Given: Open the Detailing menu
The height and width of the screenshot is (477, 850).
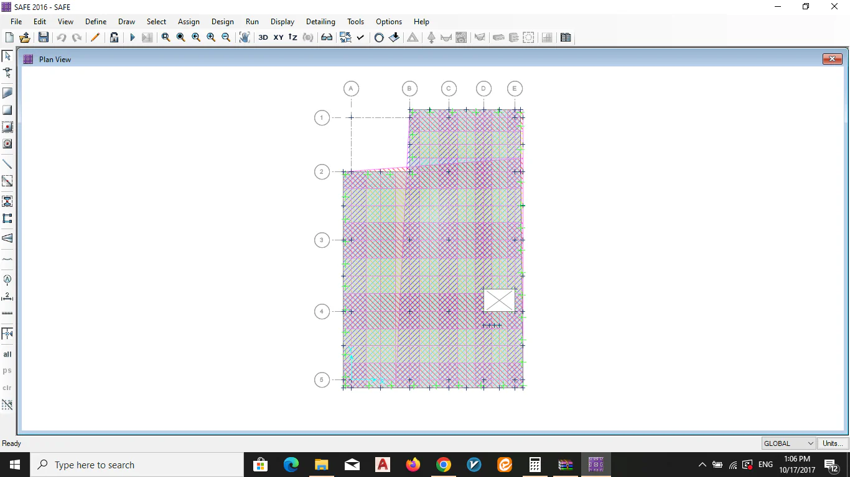Looking at the screenshot, I should click(x=320, y=21).
